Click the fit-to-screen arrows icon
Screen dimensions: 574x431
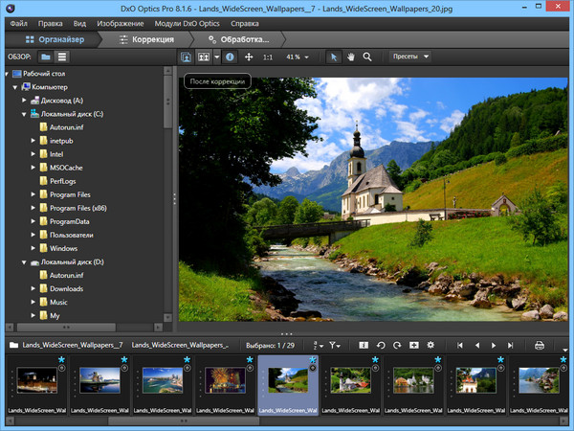(x=249, y=57)
